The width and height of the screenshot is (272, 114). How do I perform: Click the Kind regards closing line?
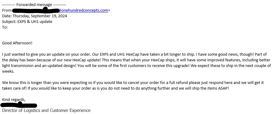[x=14, y=100]
